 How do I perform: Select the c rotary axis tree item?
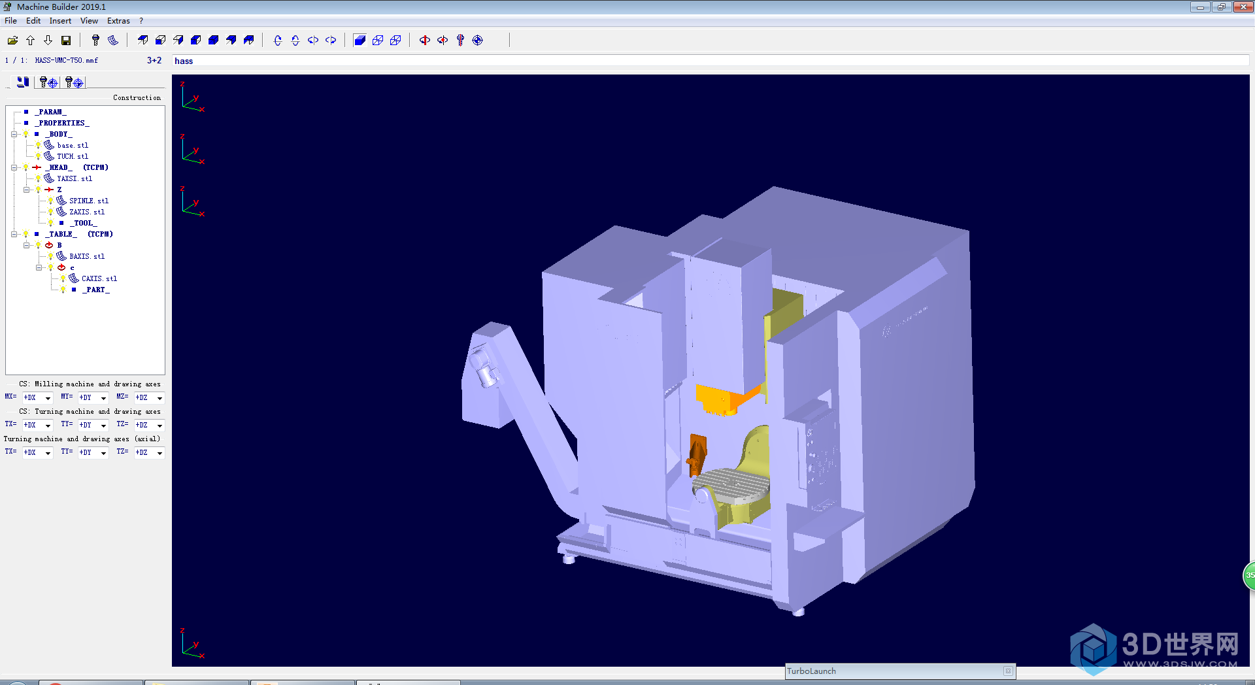tap(72, 267)
